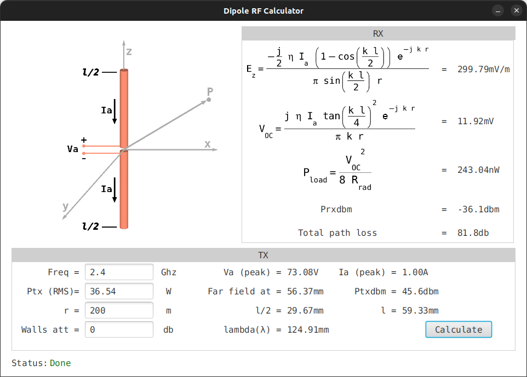Screen dimensions: 527x377
Task: Click the Prxdbm value -36.1dbm
Action: tap(478, 210)
